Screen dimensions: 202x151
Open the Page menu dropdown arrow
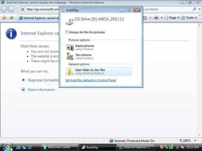tap(179, 18)
